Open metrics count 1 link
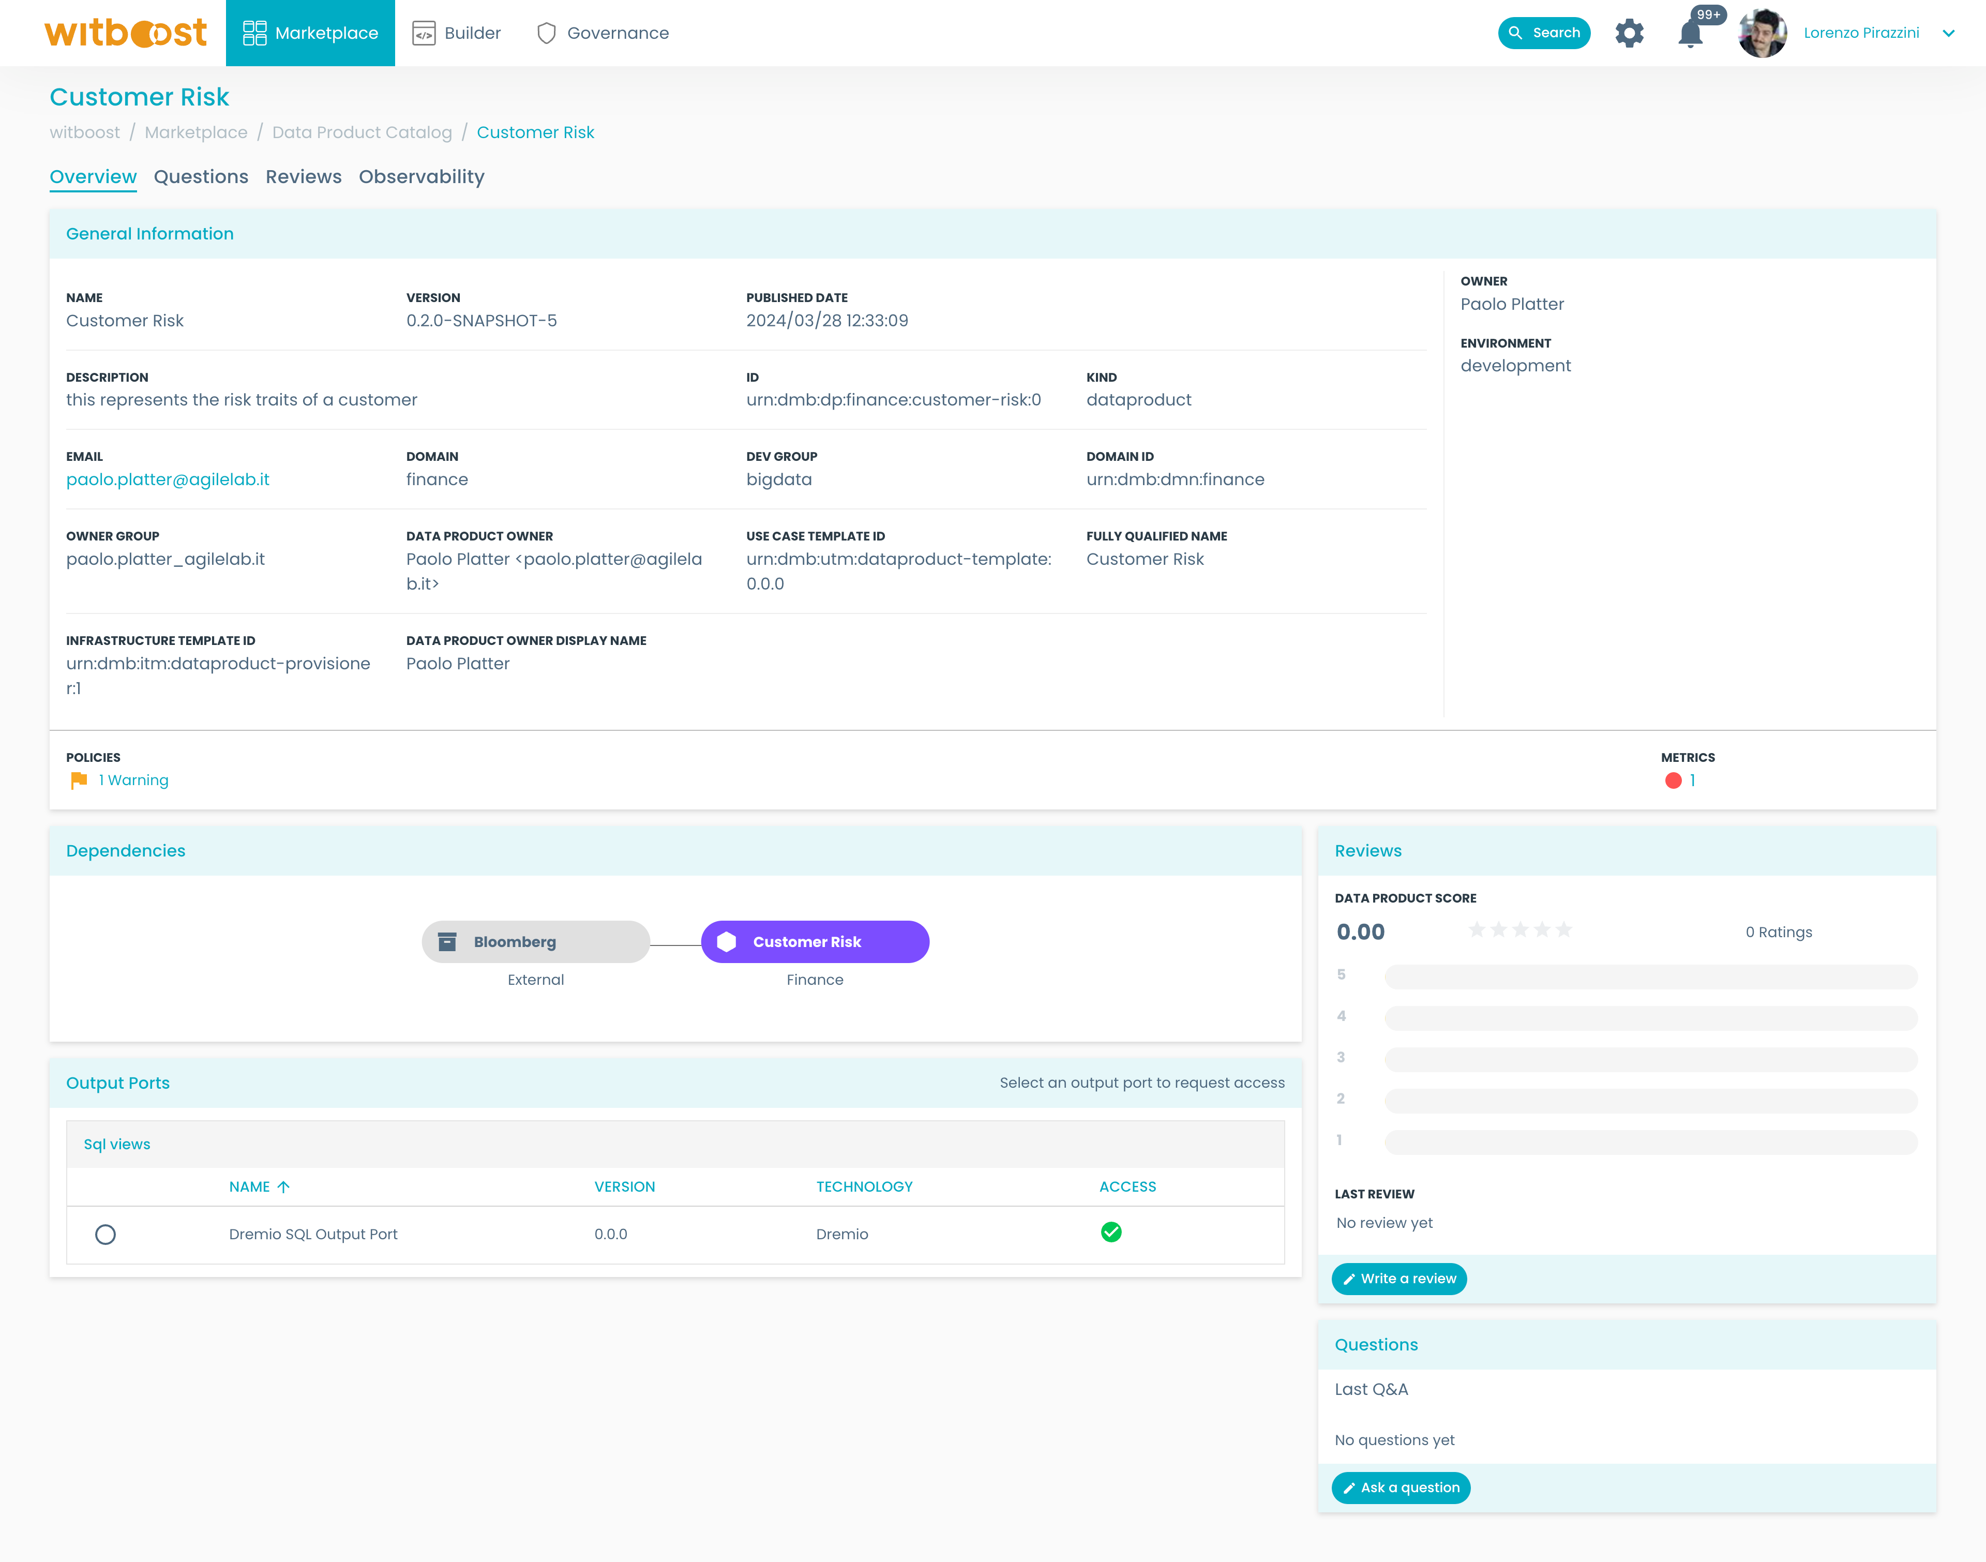1986x1562 pixels. 1692,780
